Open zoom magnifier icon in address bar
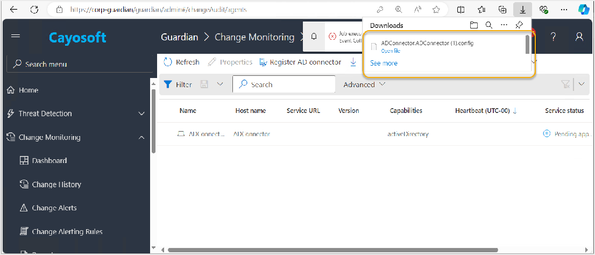This screenshot has height=255, width=595. click(x=399, y=10)
